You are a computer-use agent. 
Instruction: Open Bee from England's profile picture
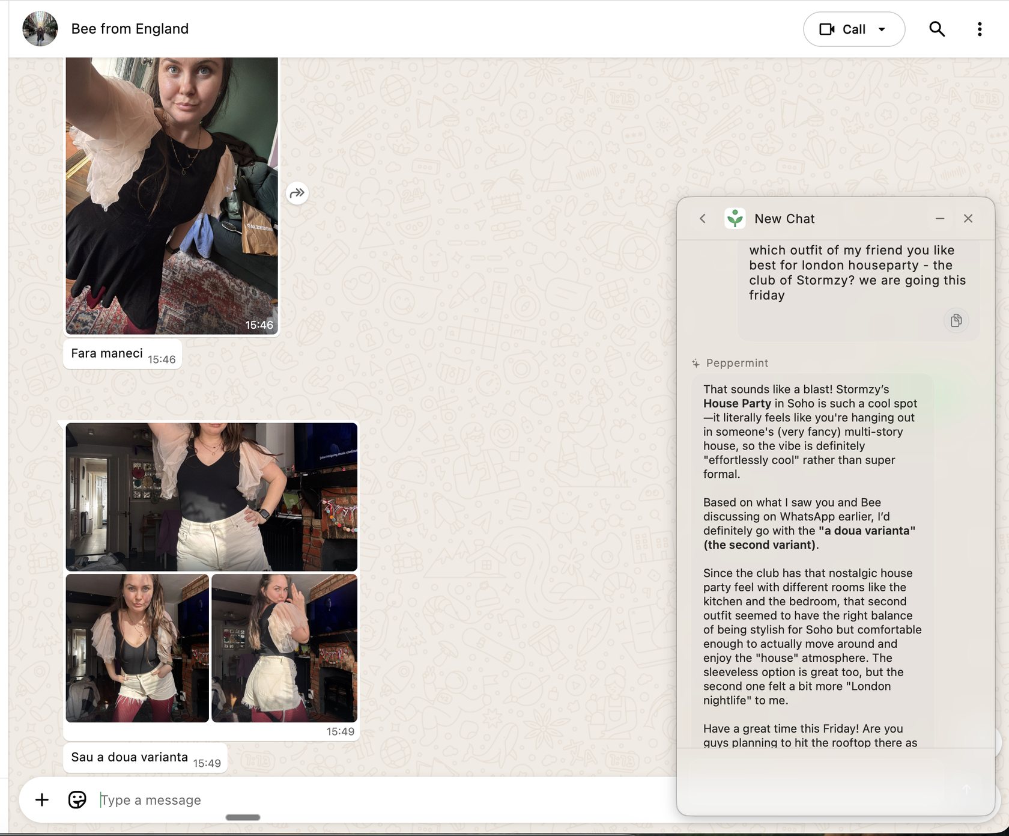coord(40,28)
